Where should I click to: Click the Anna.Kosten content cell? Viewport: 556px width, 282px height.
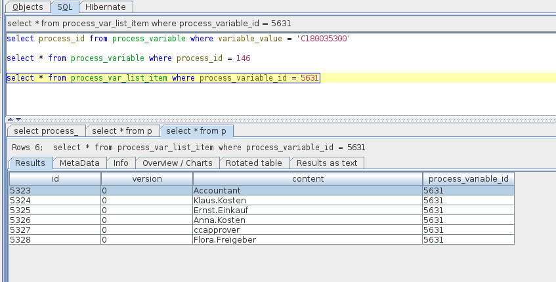[308, 220]
